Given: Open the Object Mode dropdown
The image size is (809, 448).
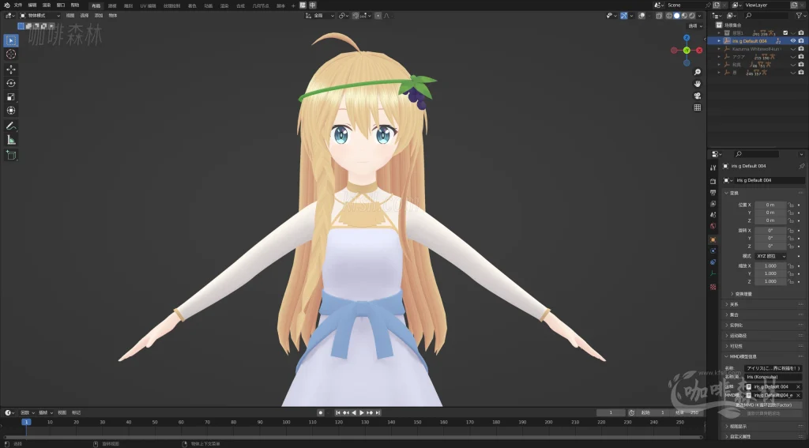Looking at the screenshot, I should pyautogui.click(x=40, y=16).
